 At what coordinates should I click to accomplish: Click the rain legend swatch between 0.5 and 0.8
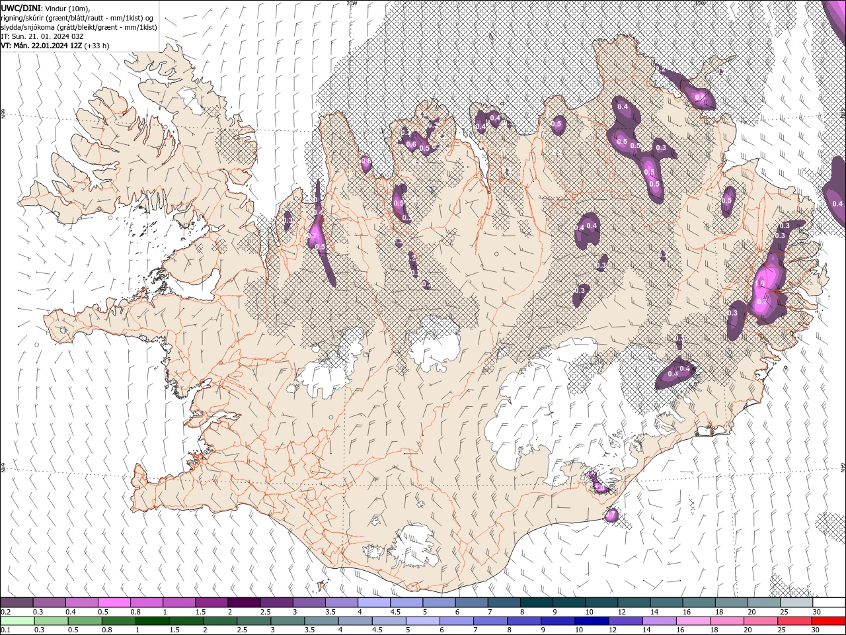point(85,620)
